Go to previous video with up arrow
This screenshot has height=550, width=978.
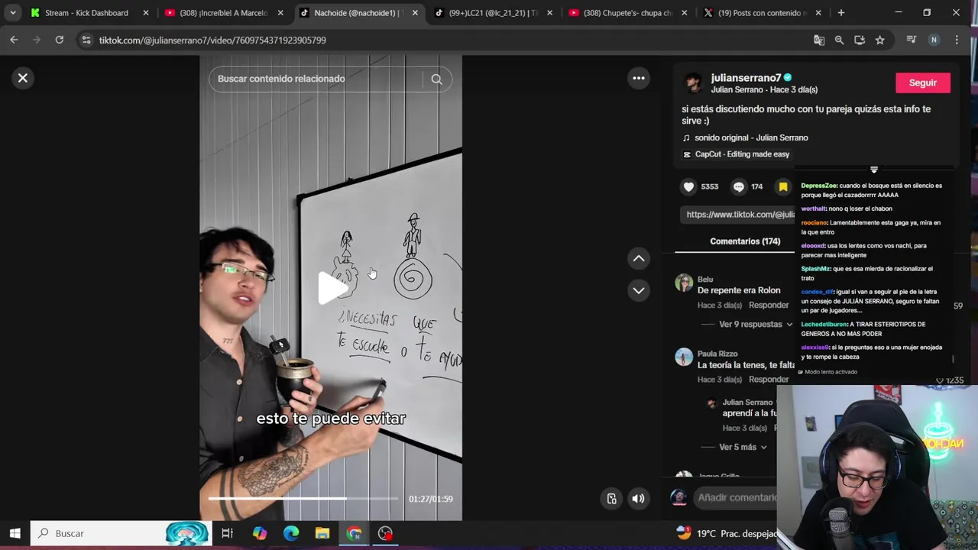point(639,258)
